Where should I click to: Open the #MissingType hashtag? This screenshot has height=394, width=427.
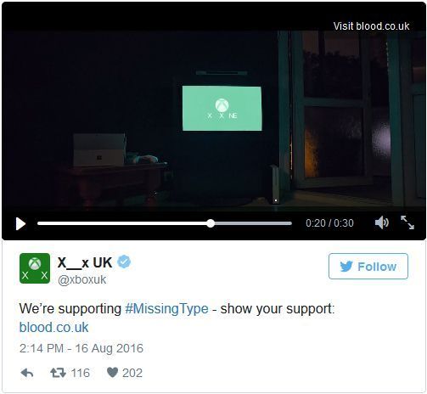[166, 309]
